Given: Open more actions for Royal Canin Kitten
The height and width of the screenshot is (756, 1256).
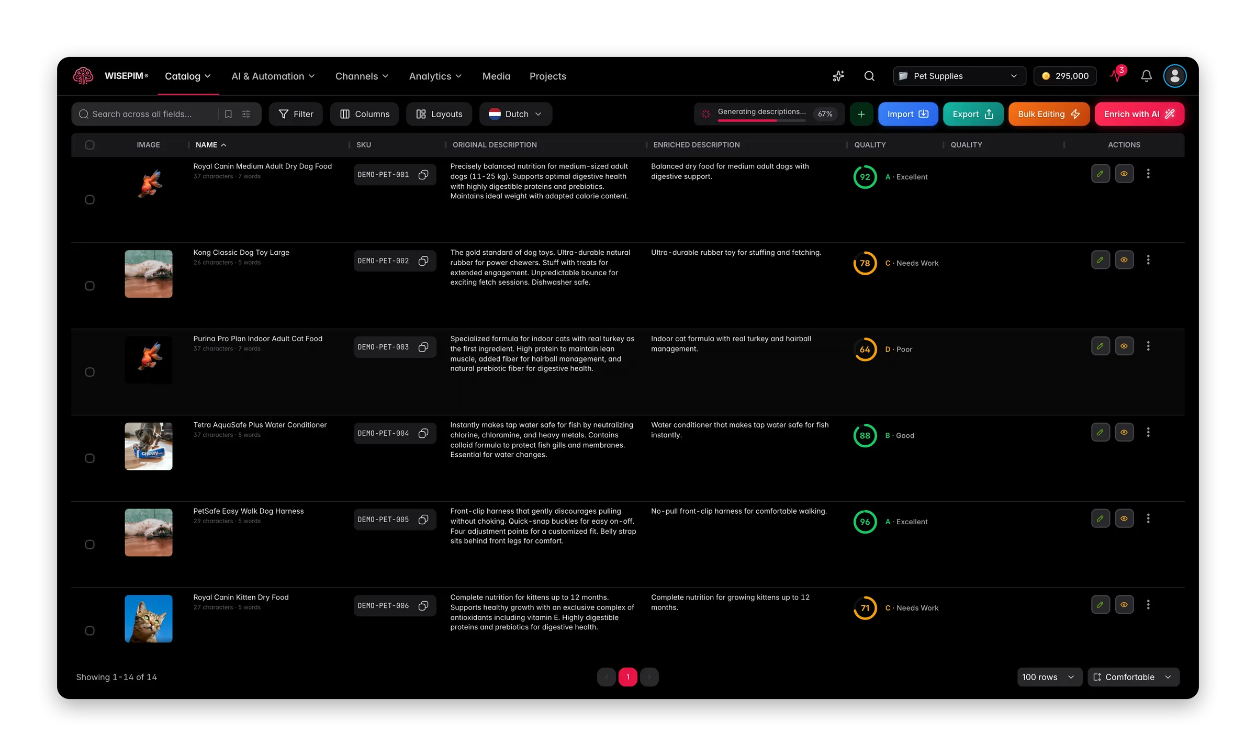Looking at the screenshot, I should coord(1148,605).
